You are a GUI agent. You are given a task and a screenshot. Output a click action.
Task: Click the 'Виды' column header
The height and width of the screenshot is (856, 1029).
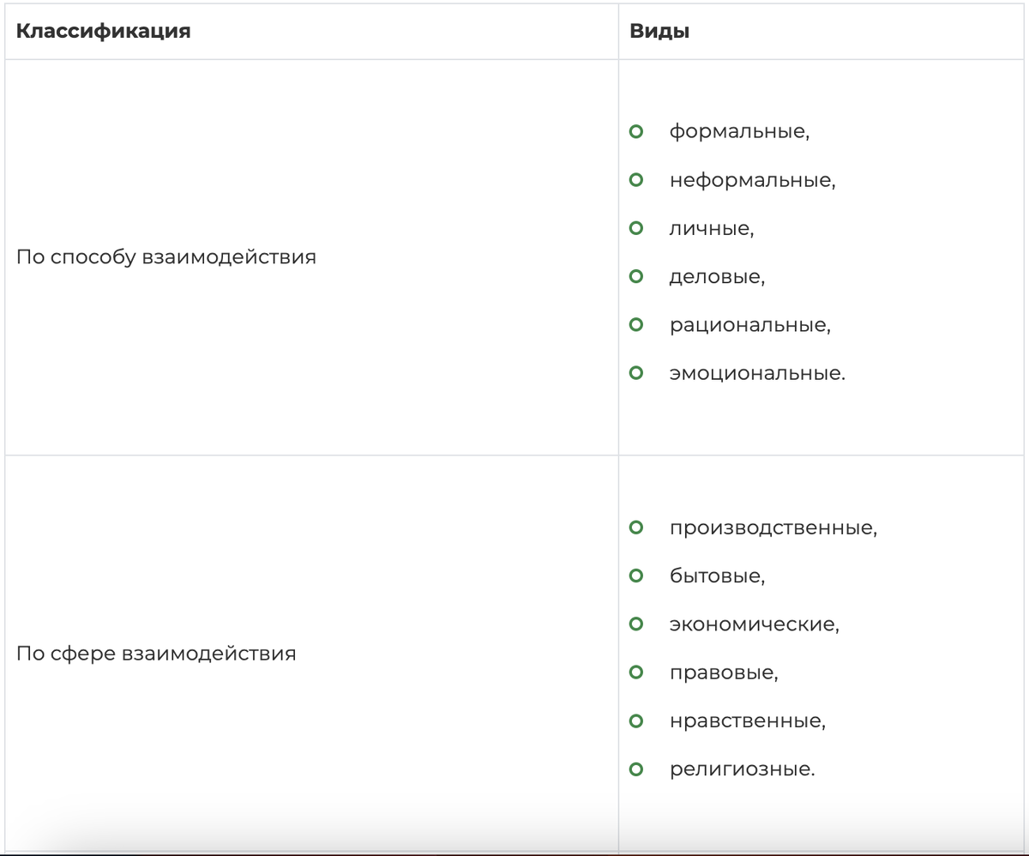point(659,32)
